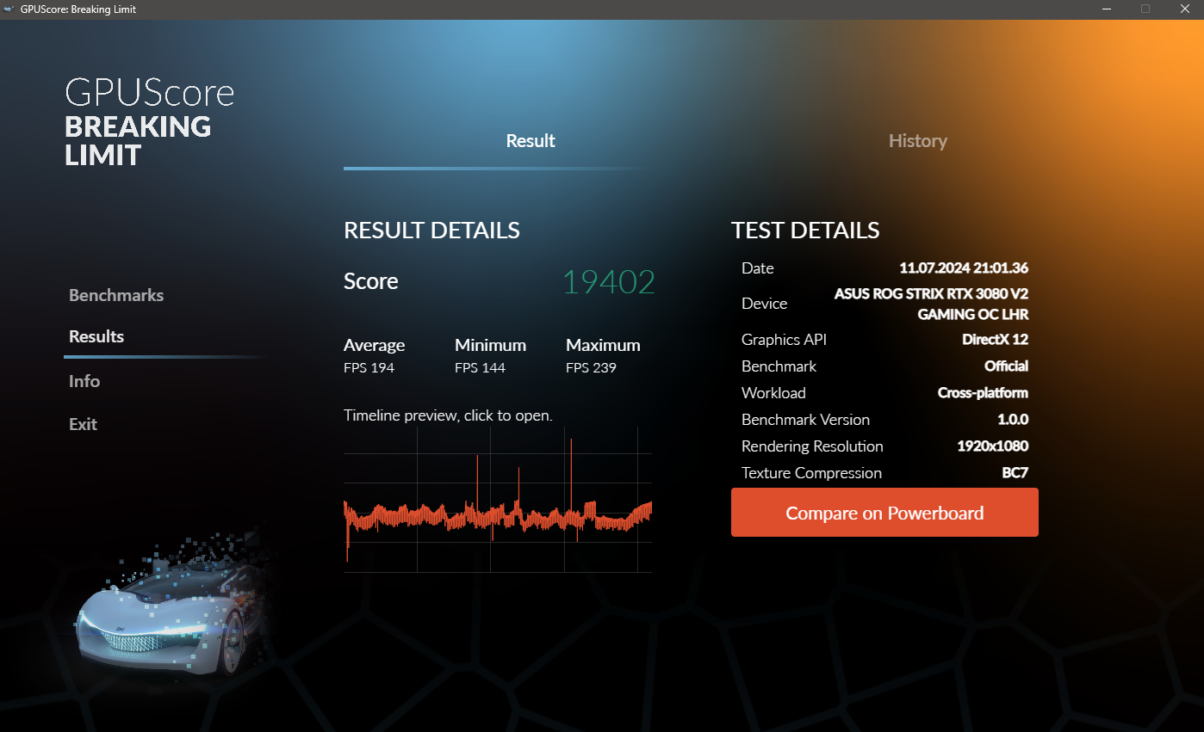Open the Result tab
This screenshot has height=732, width=1204.
531,141
